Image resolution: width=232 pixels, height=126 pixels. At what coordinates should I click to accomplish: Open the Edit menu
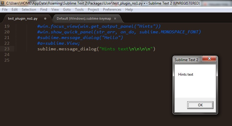point(15,10)
